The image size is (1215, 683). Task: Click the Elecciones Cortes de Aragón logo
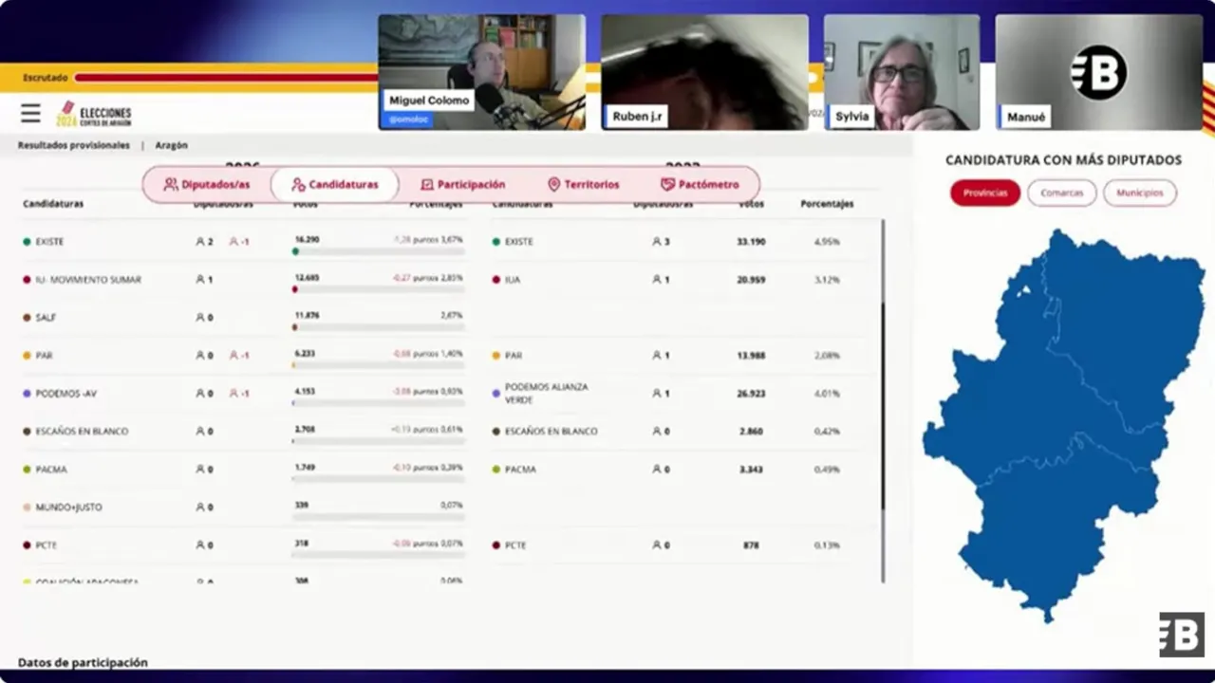(x=94, y=114)
